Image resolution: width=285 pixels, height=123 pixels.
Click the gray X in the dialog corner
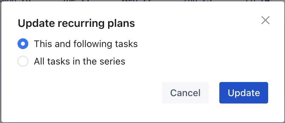265,20
